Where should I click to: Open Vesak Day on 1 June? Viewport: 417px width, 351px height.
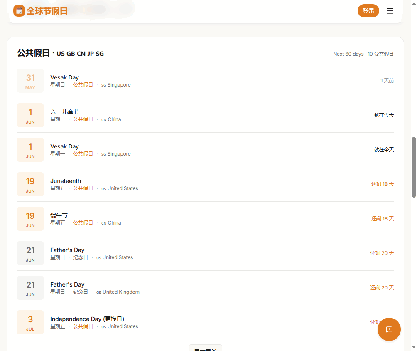click(65, 146)
